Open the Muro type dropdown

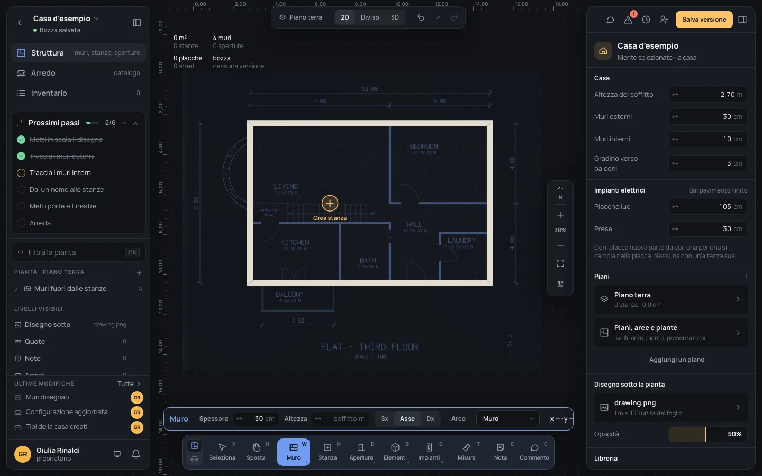pyautogui.click(x=507, y=419)
